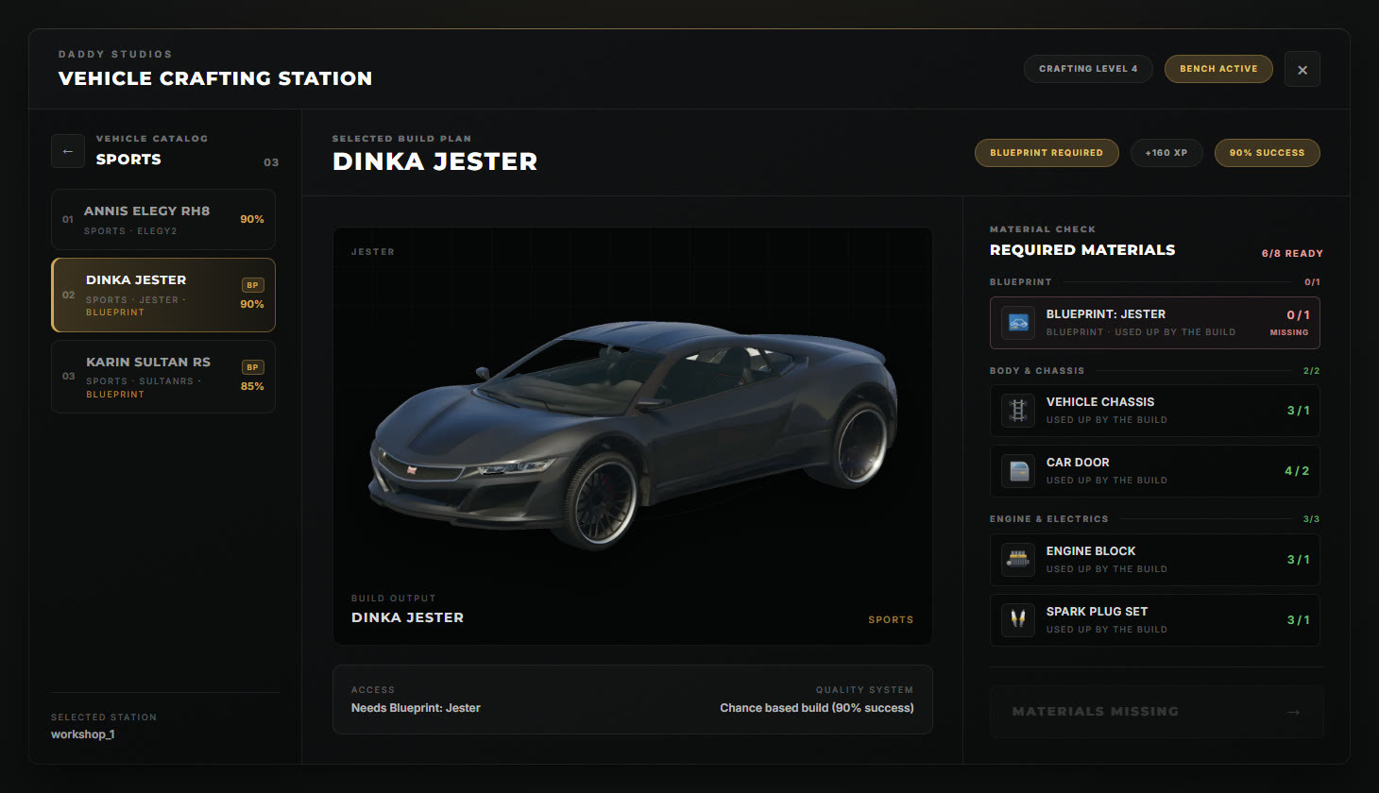
Task: Open the Car Door material row
Action: [1155, 471]
